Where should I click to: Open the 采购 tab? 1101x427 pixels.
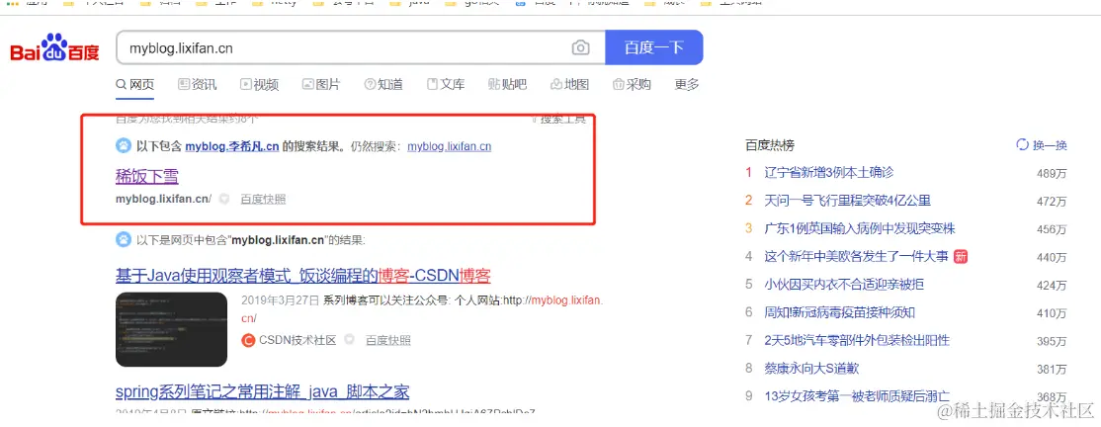(x=632, y=85)
